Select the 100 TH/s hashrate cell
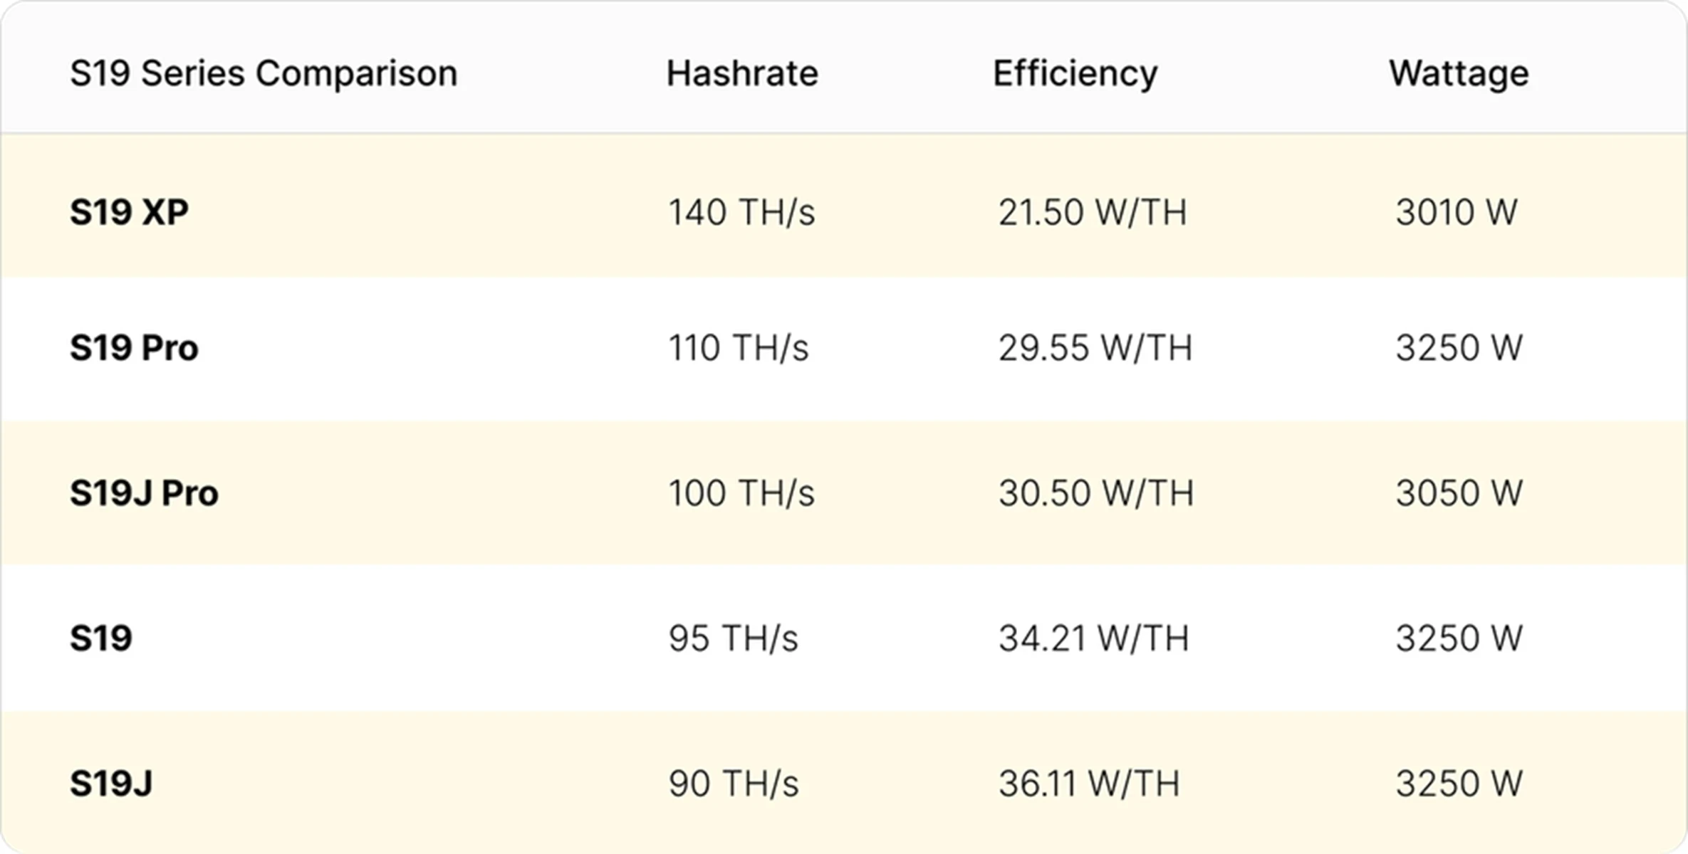Image resolution: width=1688 pixels, height=854 pixels. 741,493
